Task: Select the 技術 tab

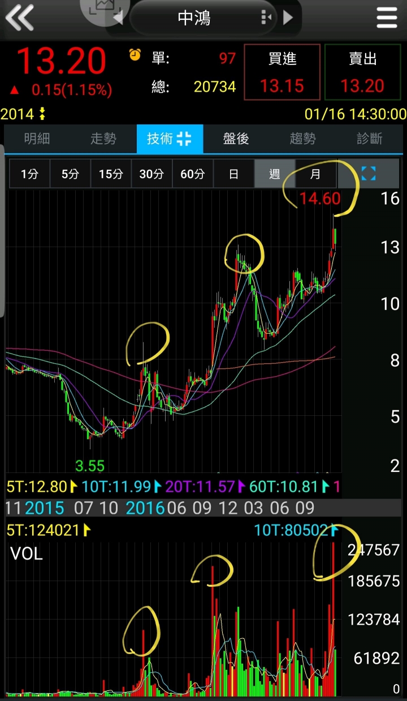Action: pos(170,139)
